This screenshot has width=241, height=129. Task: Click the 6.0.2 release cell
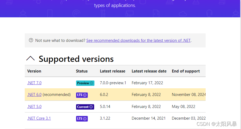(x=104, y=95)
